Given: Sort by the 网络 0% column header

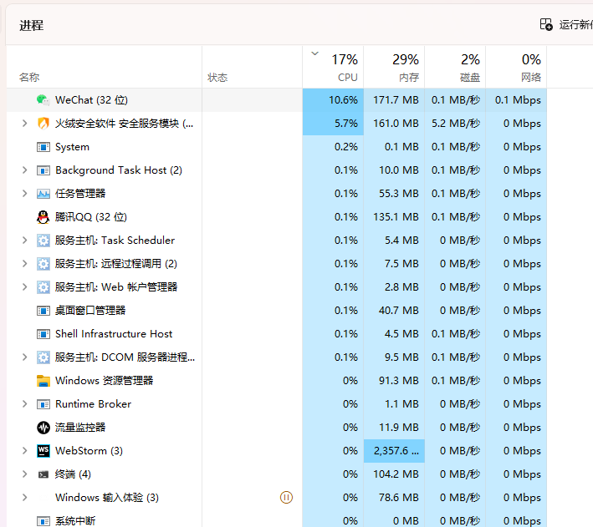Looking at the screenshot, I should (516, 68).
